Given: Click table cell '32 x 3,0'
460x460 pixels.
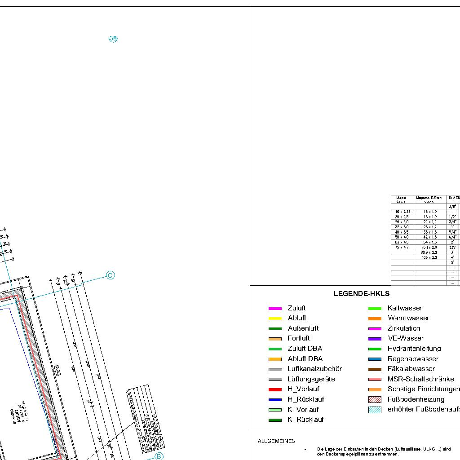Looking at the screenshot, I should coord(402,227).
